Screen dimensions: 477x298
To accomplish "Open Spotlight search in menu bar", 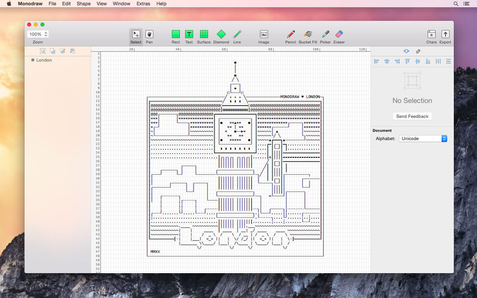I will point(456,4).
